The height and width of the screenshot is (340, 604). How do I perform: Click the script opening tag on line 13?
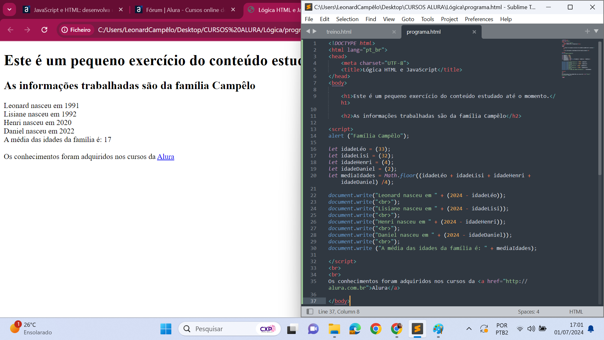pyautogui.click(x=341, y=129)
